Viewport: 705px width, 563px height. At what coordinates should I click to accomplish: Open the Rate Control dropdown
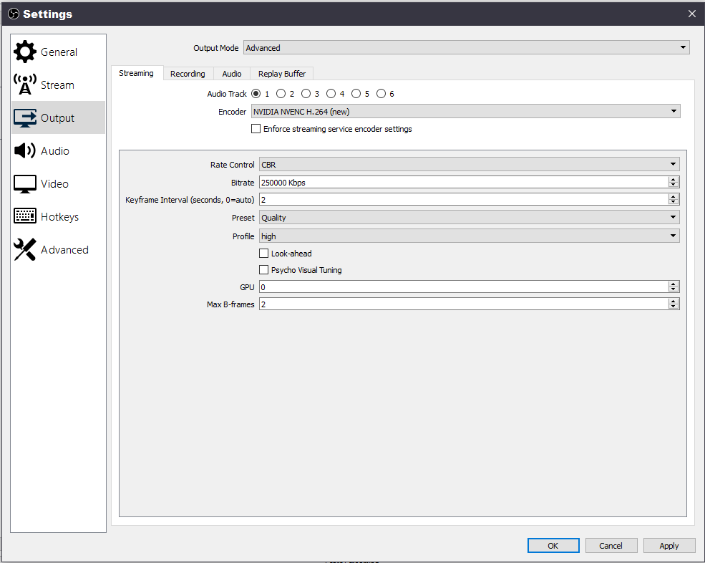(x=470, y=164)
